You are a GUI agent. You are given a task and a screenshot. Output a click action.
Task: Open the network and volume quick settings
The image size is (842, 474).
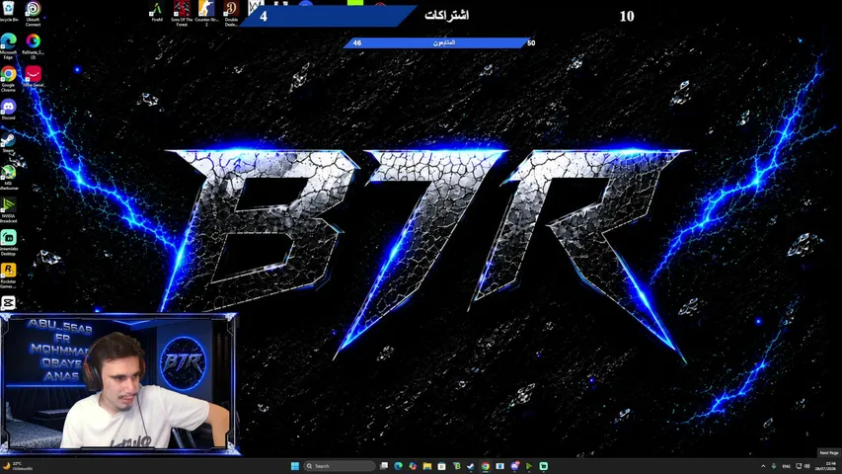coord(803,466)
